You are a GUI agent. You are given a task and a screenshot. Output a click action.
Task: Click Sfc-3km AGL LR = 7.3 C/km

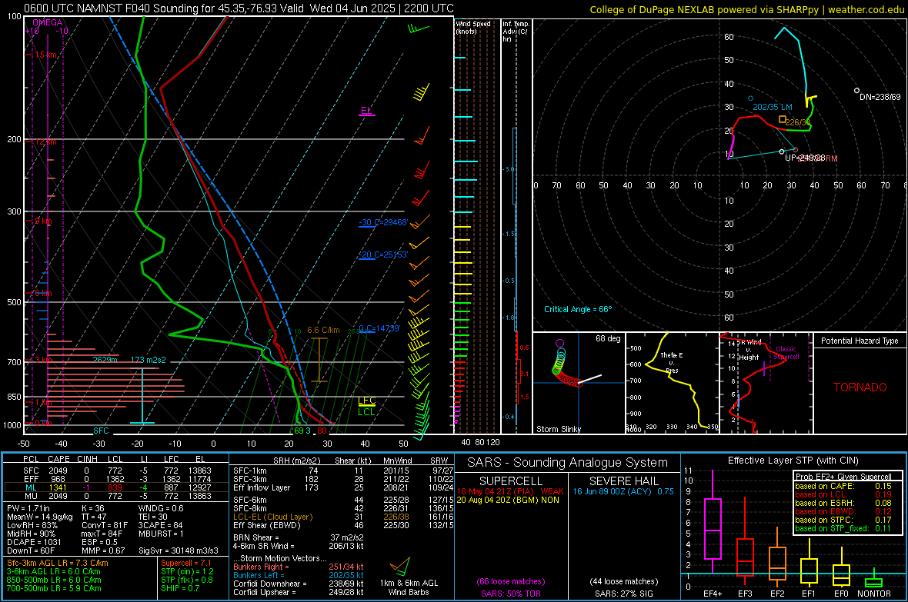click(x=58, y=563)
